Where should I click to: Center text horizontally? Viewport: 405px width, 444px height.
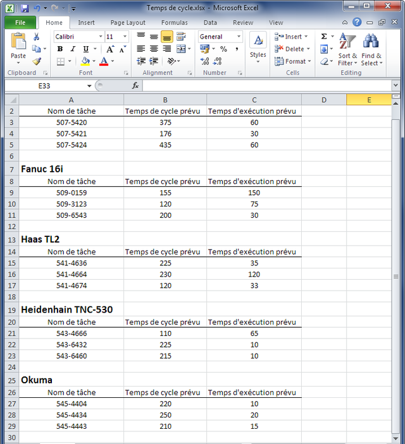[x=154, y=49]
